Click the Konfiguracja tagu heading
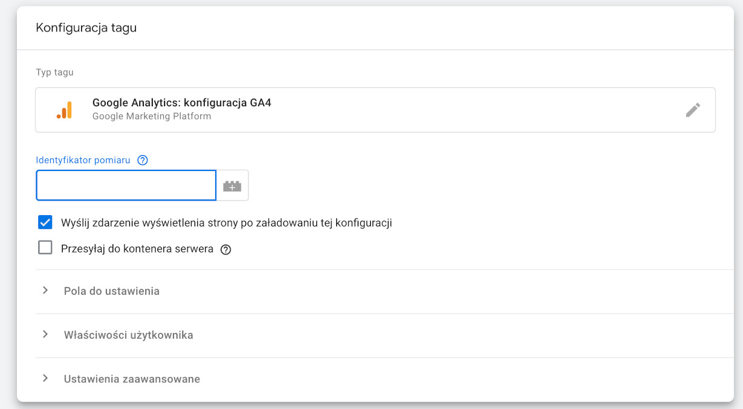Screen dimensions: 743x409 click(86, 28)
